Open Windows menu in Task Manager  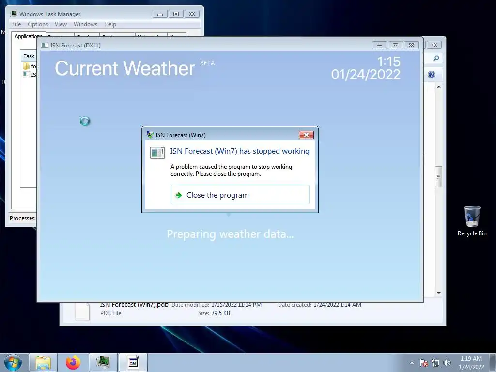(85, 24)
